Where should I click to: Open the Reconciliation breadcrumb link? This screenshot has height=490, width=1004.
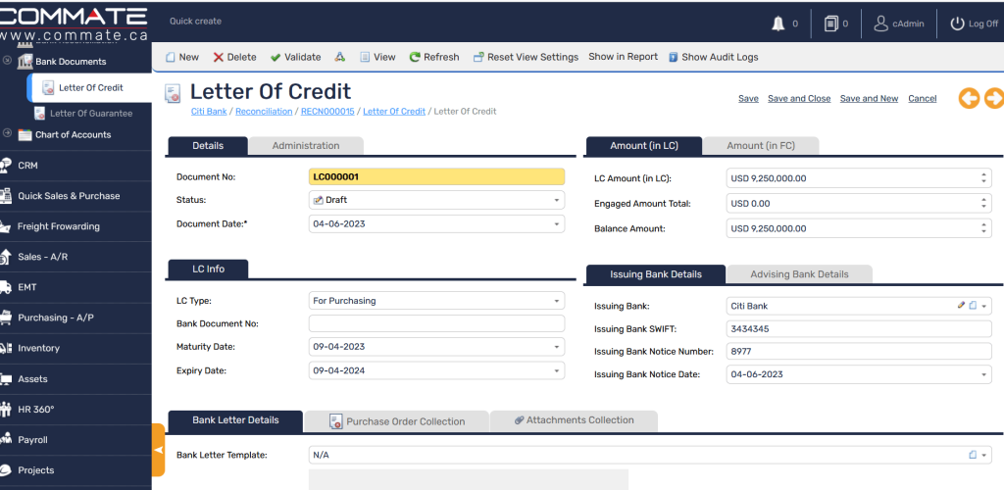[x=264, y=112]
